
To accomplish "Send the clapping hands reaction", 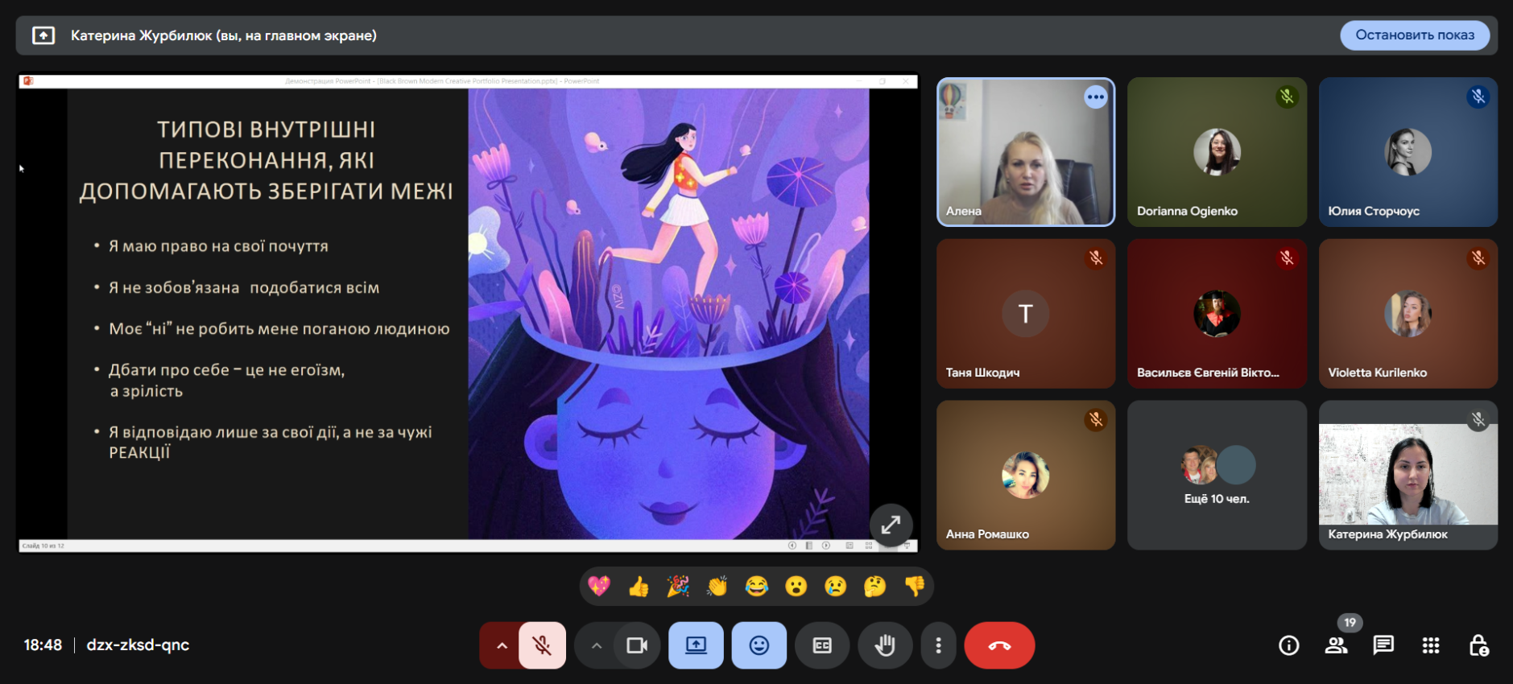I will coord(717,587).
